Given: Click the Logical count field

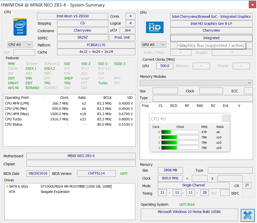Looking at the screenshot, I should [130, 23].
